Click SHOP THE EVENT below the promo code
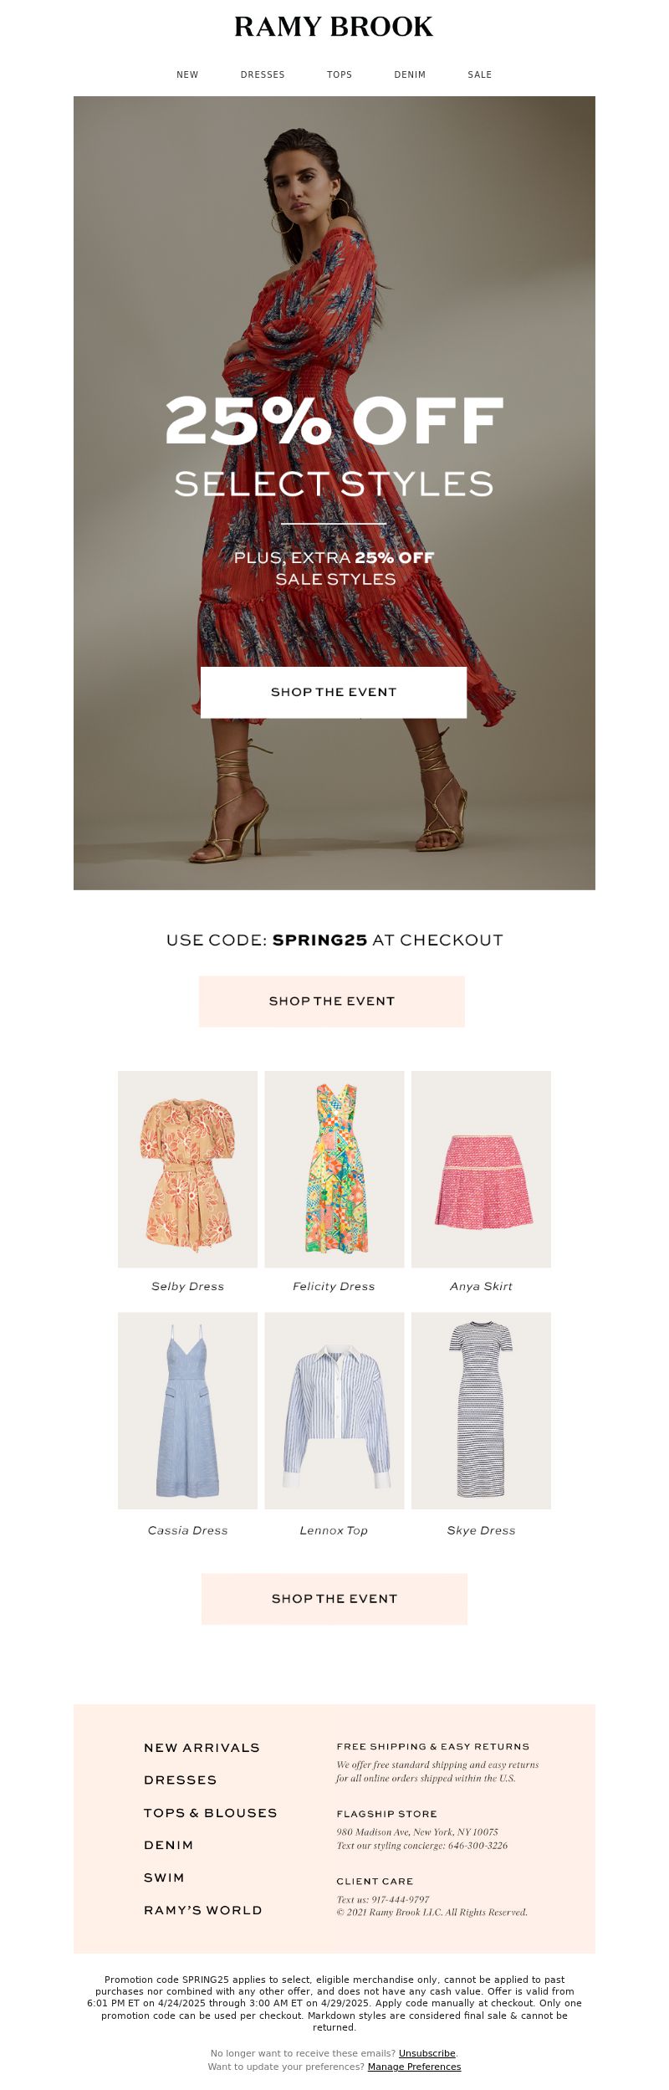 [x=332, y=1001]
